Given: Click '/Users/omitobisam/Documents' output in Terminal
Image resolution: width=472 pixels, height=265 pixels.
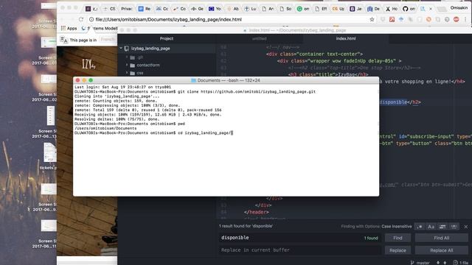Looking at the screenshot, I should [105, 128].
